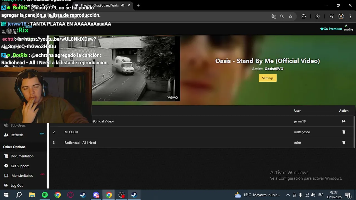Screen dimensions: 356x200
Task: Open File Explorer from the taskbar
Action: coord(32,195)
